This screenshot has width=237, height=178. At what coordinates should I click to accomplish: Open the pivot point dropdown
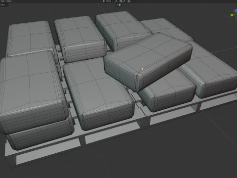point(117,1)
